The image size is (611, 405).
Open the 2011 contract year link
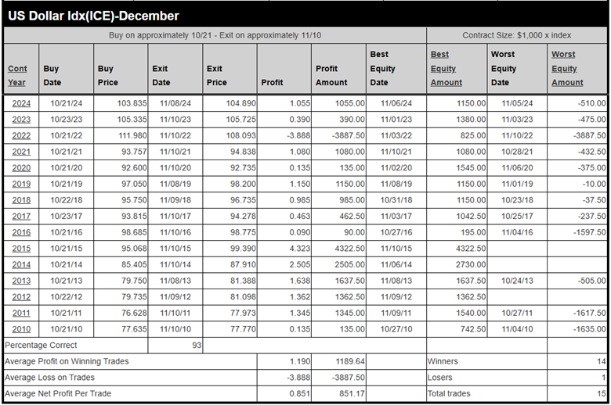click(21, 314)
